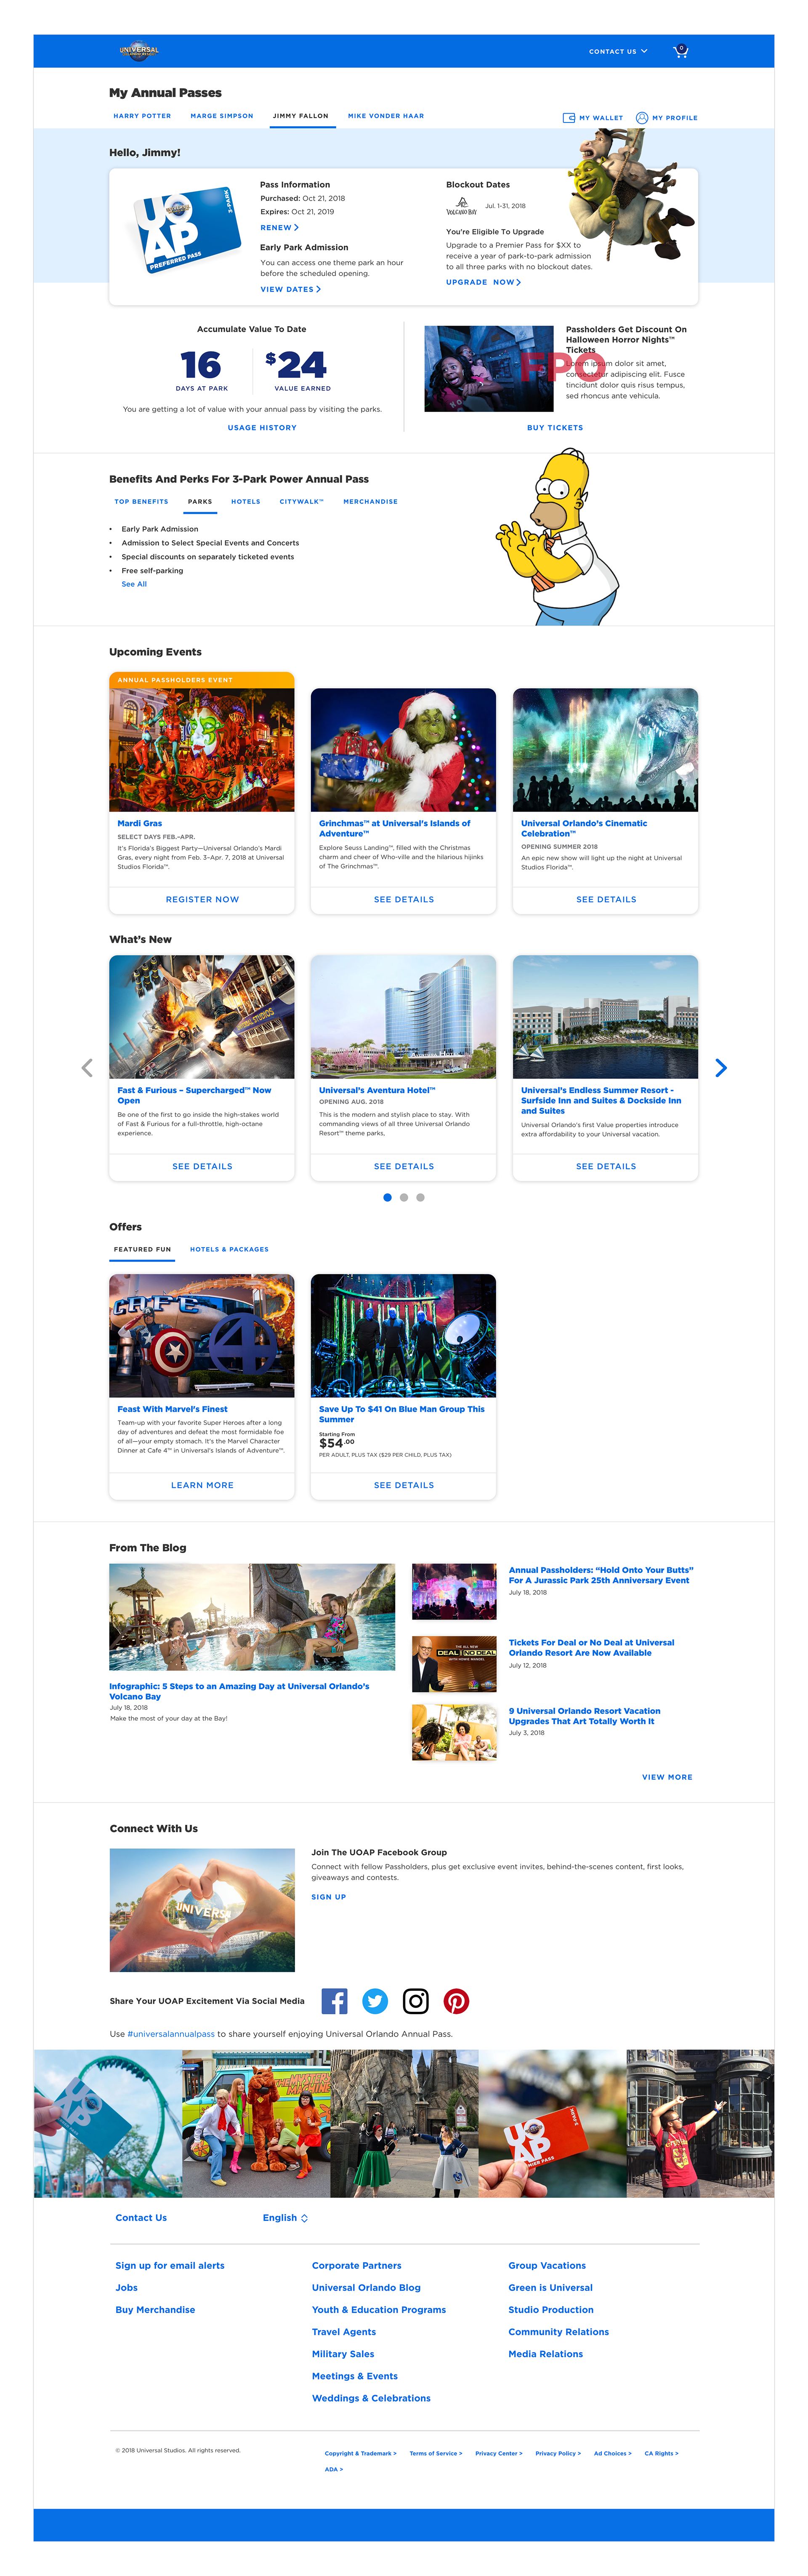808x2576 pixels.
Task: Open Jurassic Park 25th Anniversary blog post
Action: click(600, 1575)
